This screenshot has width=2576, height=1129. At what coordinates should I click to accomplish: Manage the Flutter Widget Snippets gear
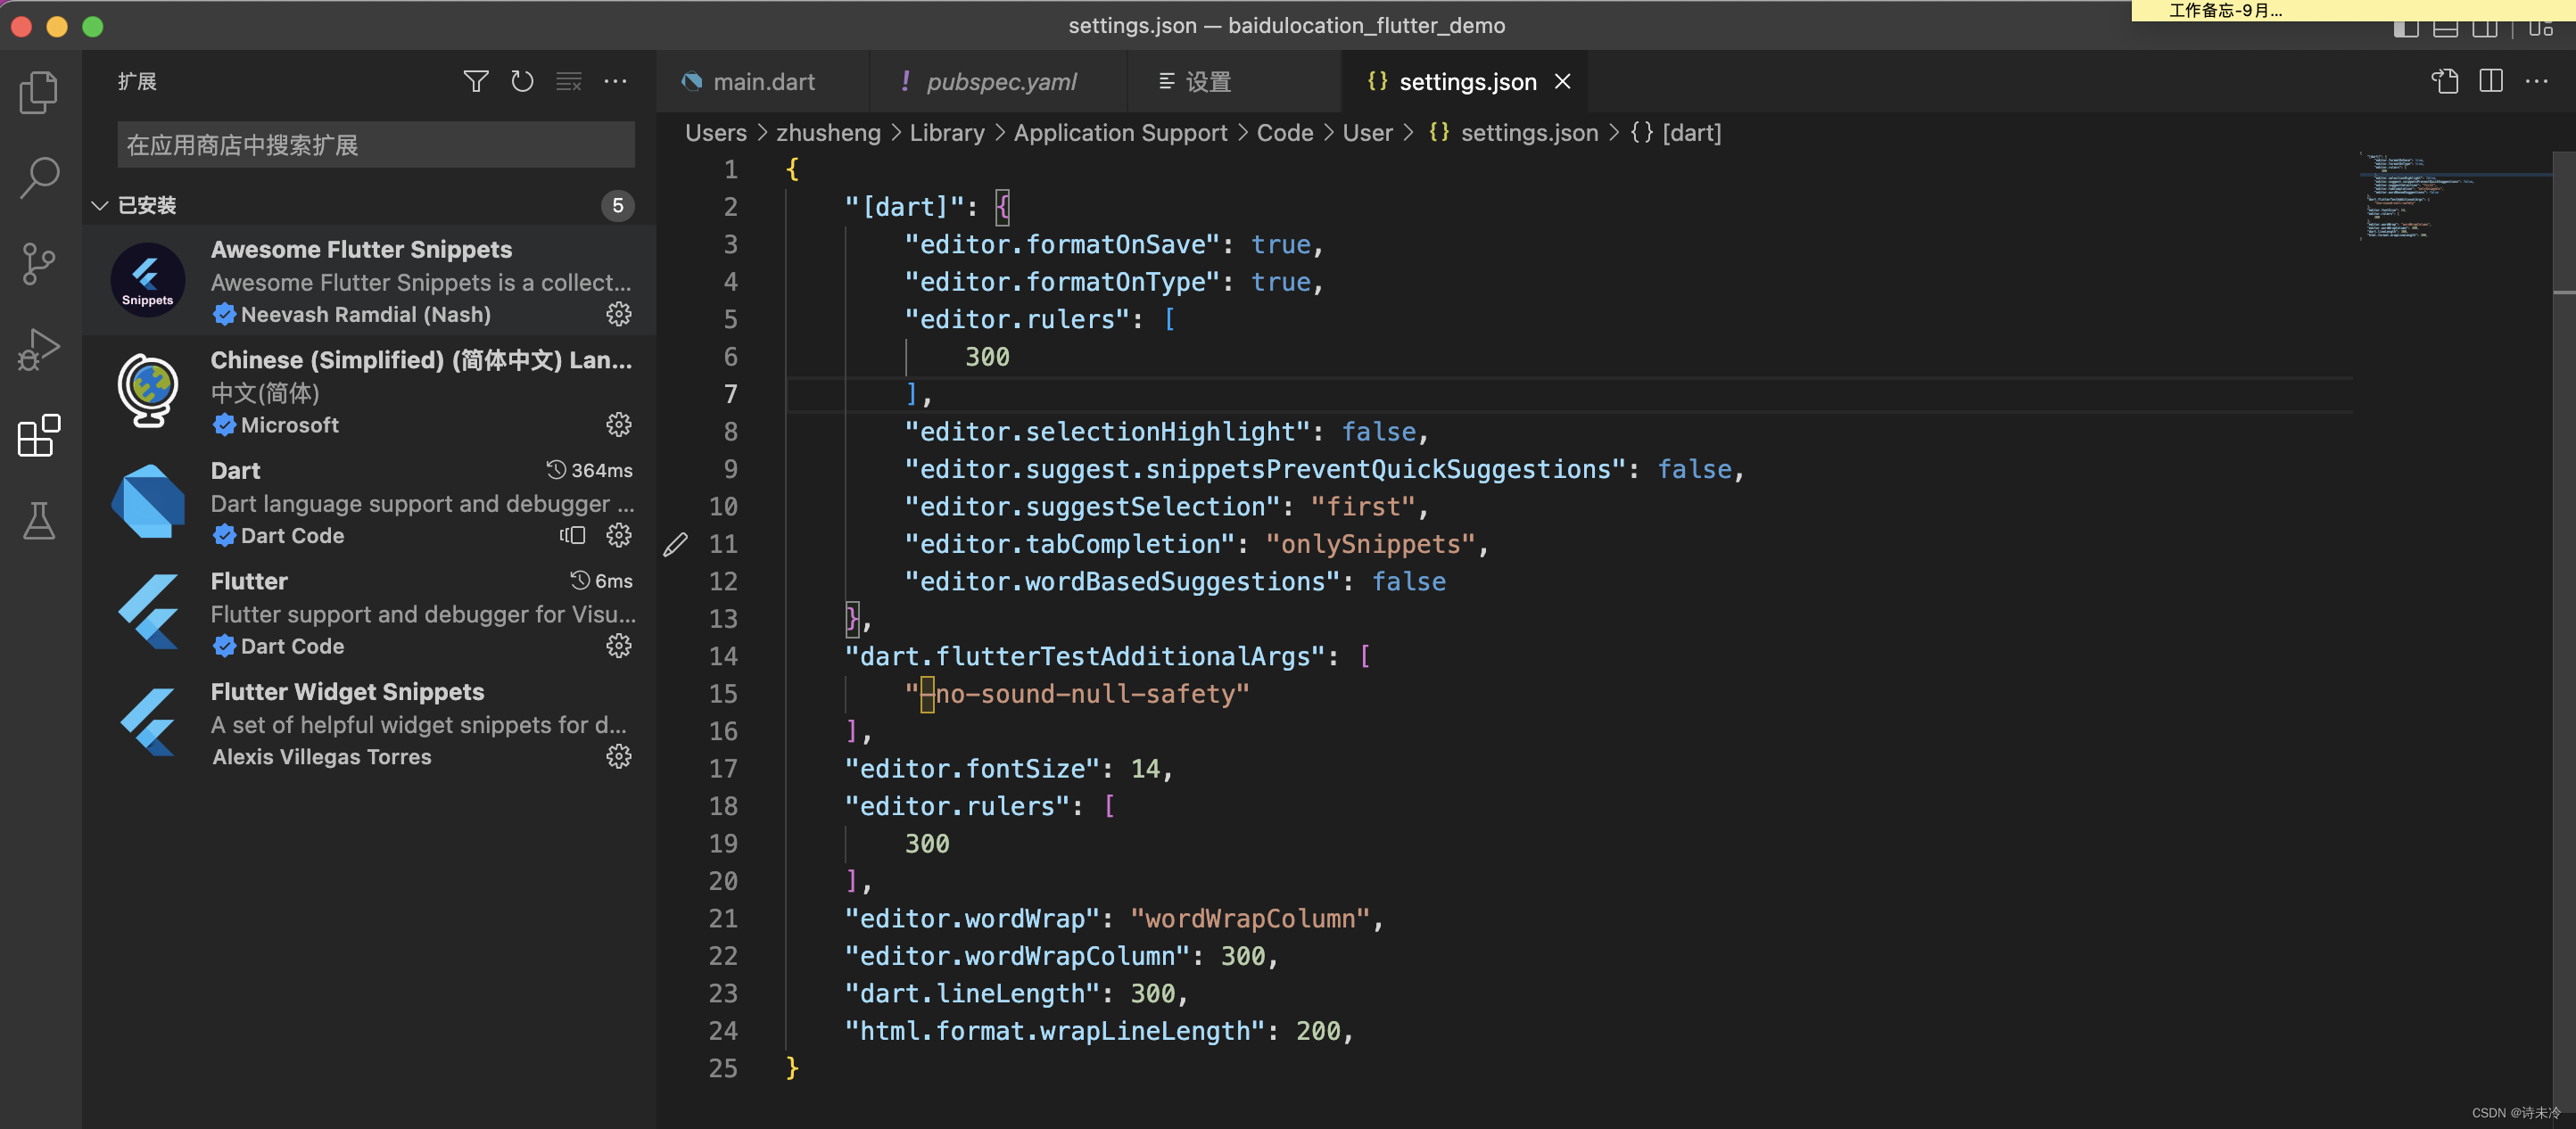[x=619, y=756]
